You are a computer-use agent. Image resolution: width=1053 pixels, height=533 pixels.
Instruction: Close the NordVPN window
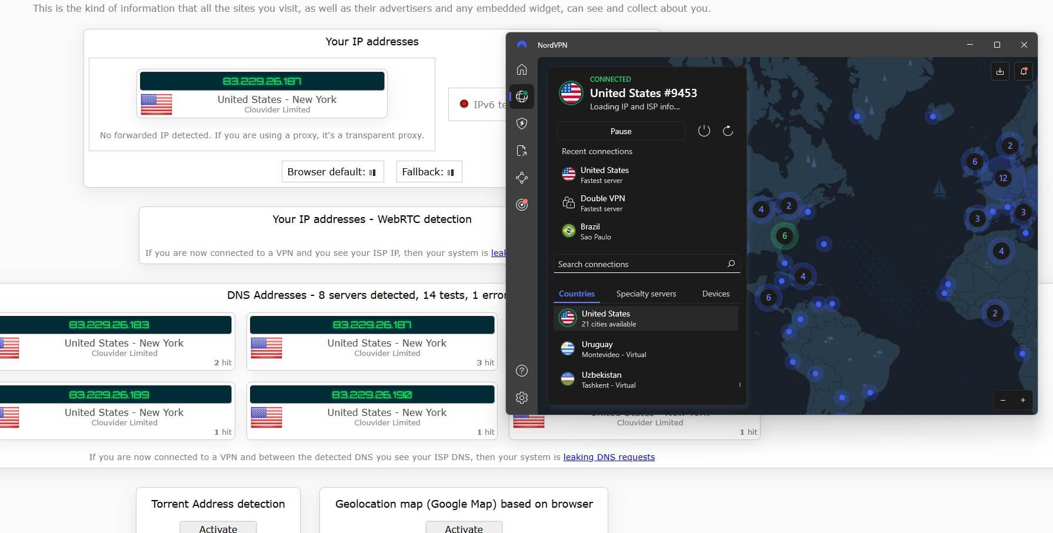(1024, 45)
